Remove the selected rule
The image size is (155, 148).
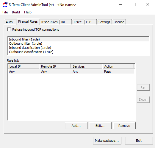coord(124,126)
